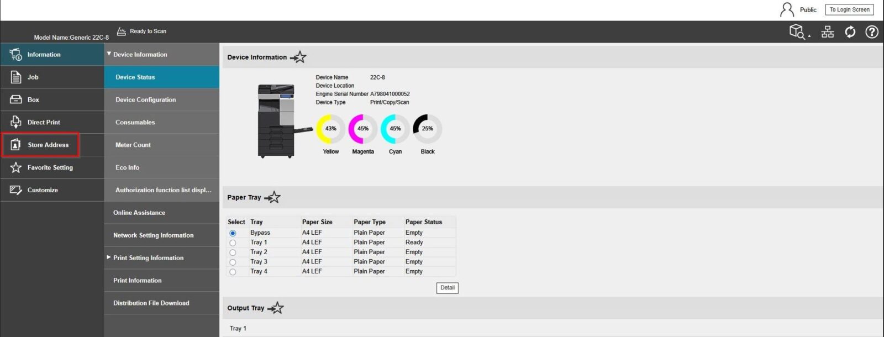Click the star icon beside Output Tray
The height and width of the screenshot is (337, 884).
pyautogui.click(x=276, y=308)
